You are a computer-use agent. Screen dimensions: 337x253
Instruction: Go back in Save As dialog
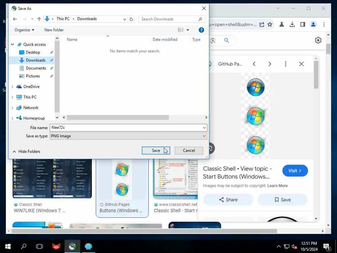[x=15, y=19]
